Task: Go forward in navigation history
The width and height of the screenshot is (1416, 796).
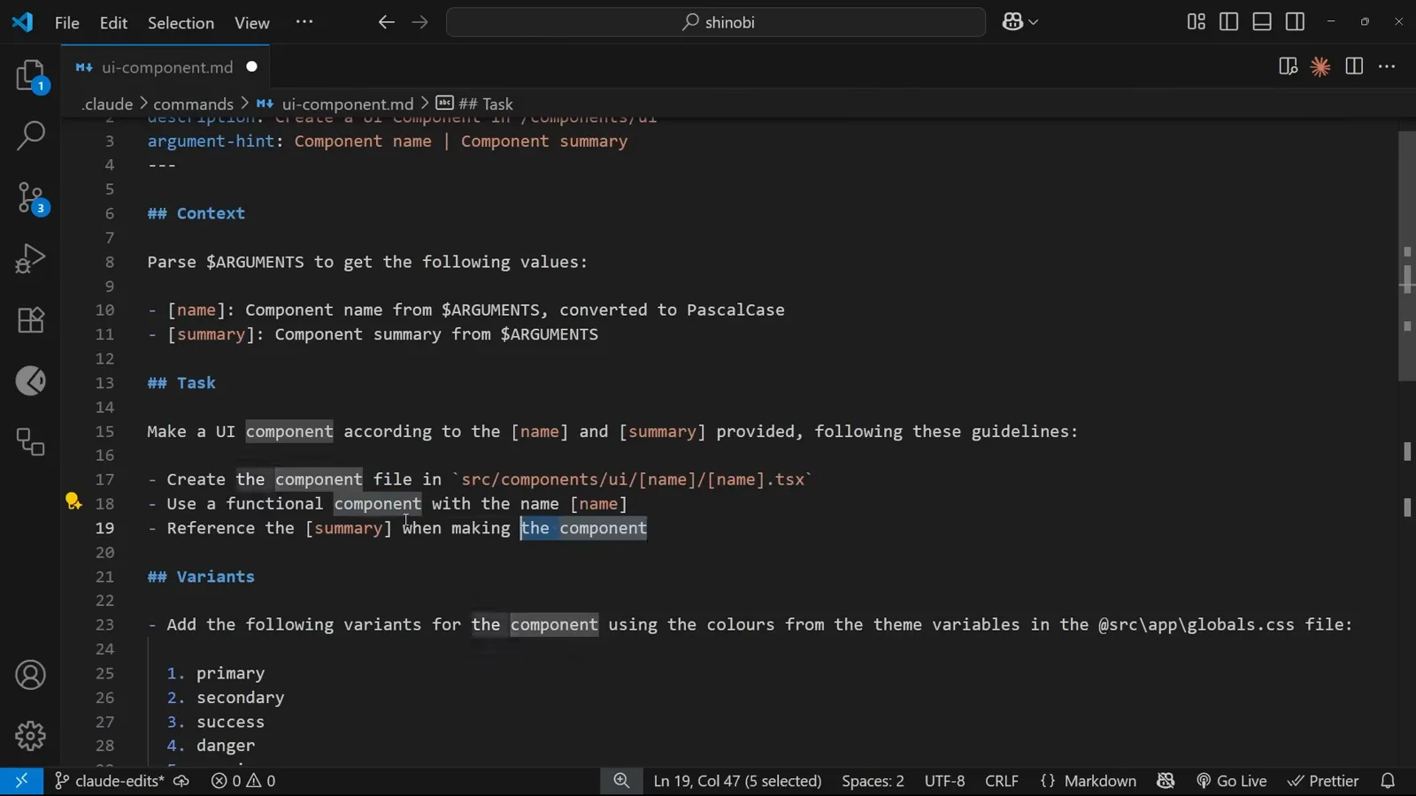Action: [x=420, y=22]
